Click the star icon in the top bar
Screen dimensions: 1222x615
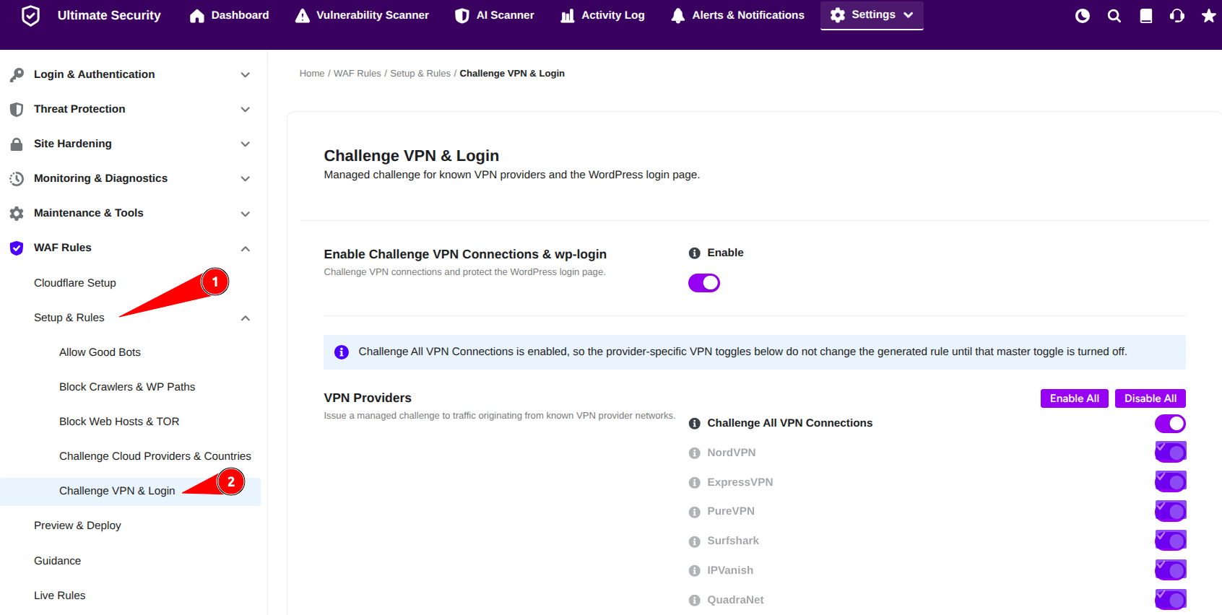[x=1209, y=16]
